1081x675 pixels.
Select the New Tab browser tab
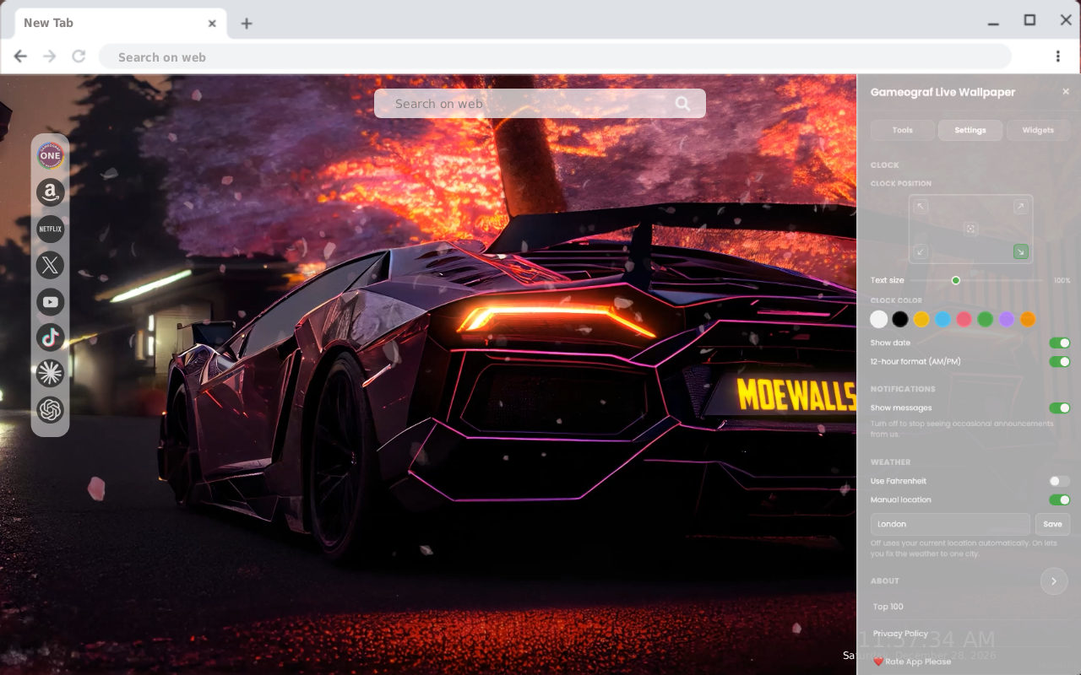(x=119, y=23)
